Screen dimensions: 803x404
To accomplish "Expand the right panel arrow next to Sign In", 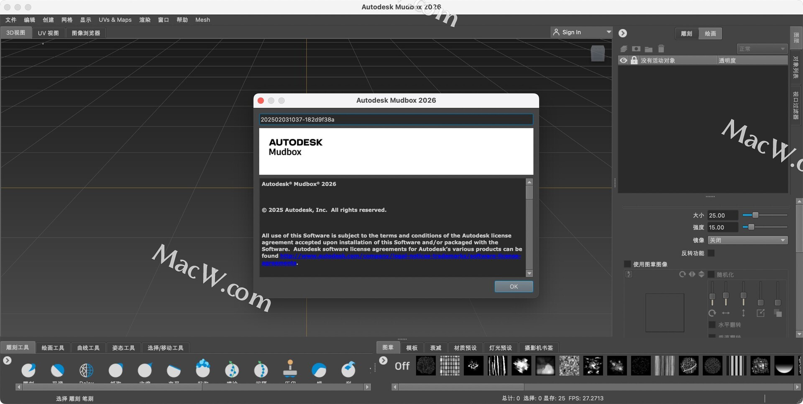I will pos(623,33).
